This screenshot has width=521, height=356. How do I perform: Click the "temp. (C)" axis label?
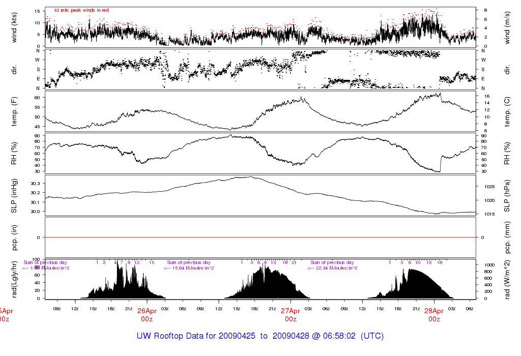coord(507,112)
